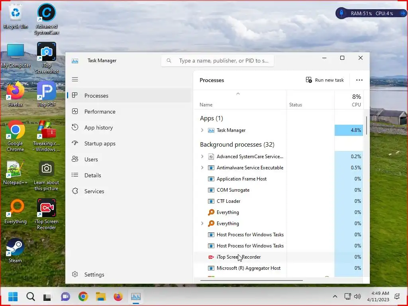Select the COM Surrogate process
The width and height of the screenshot is (408, 306).
pos(279,190)
